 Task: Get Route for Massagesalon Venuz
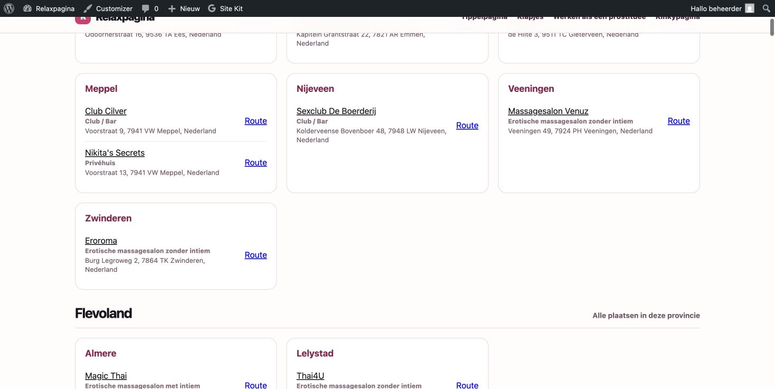(678, 121)
